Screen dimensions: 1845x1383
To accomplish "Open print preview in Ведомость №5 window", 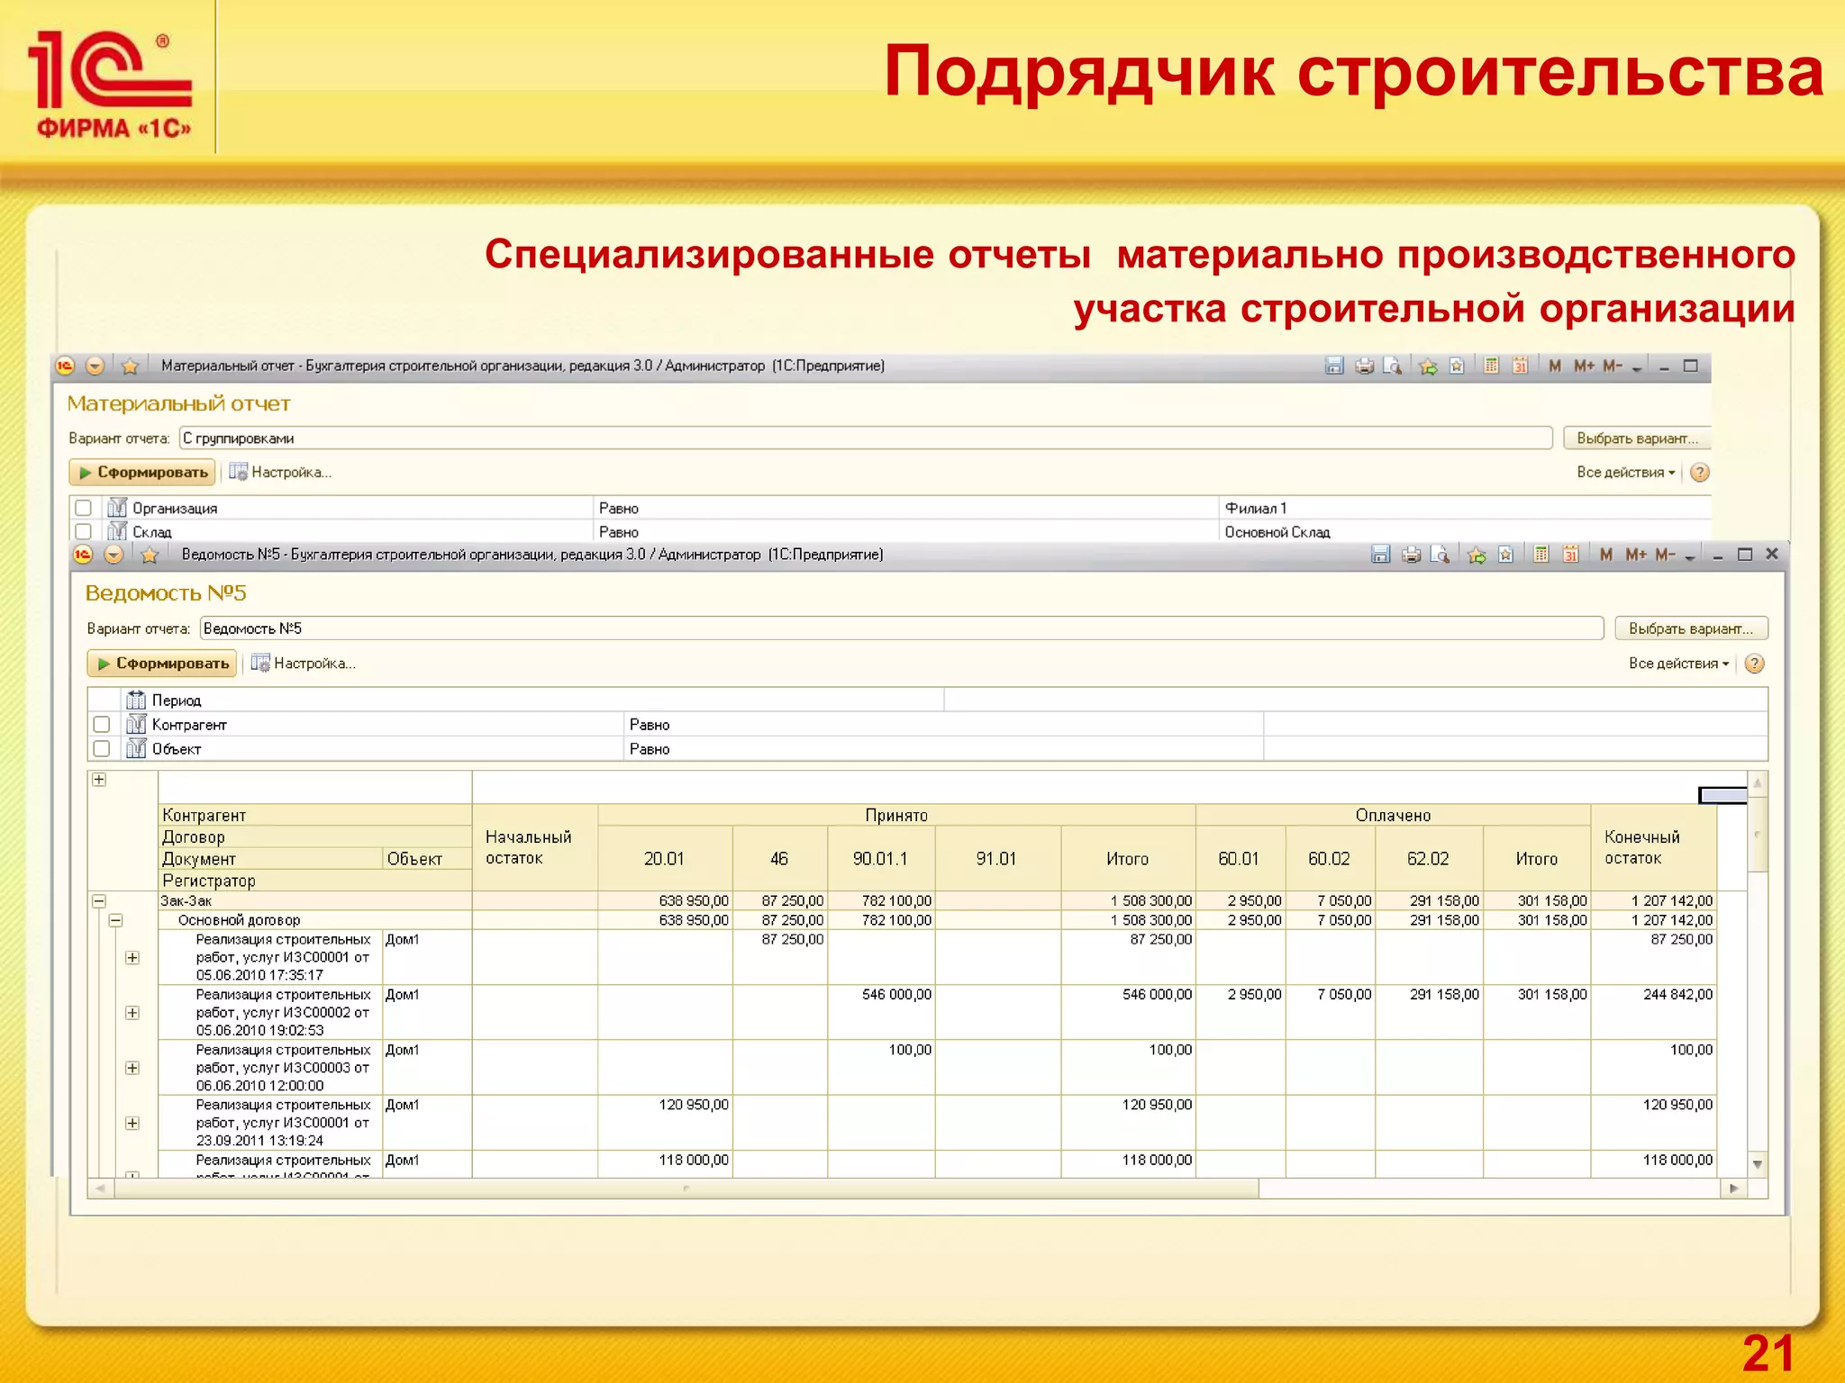I will pyautogui.click(x=1441, y=555).
